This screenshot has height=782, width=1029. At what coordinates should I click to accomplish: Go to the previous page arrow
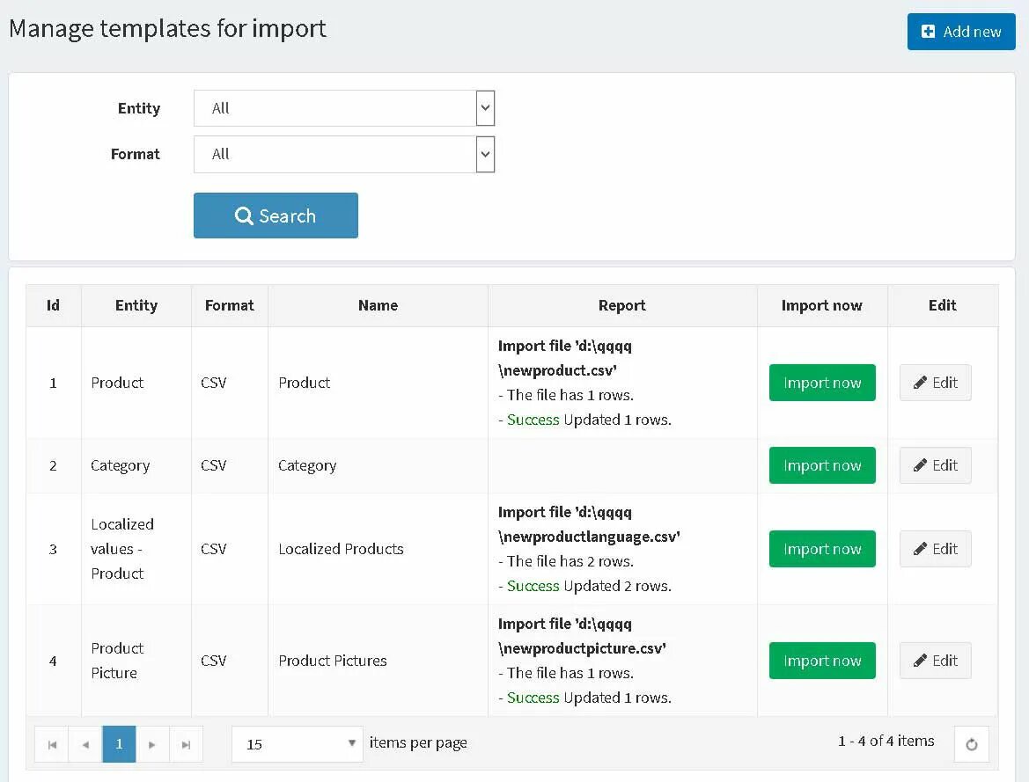(x=85, y=744)
